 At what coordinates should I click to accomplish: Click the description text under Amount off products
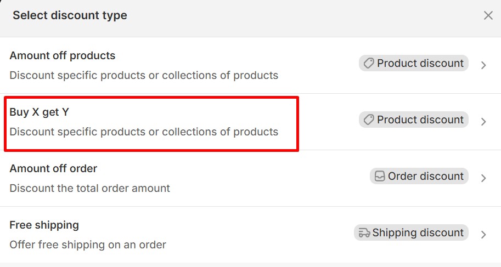[x=144, y=75]
